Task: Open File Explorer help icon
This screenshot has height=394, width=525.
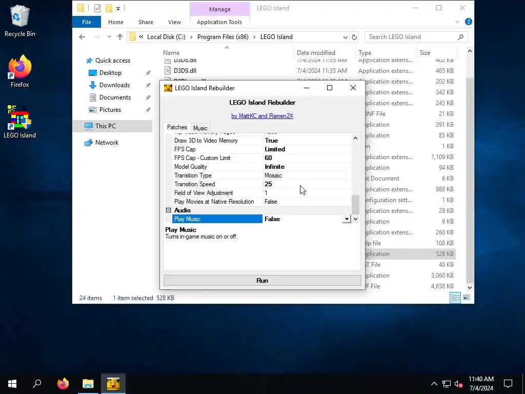Action: coord(469,22)
